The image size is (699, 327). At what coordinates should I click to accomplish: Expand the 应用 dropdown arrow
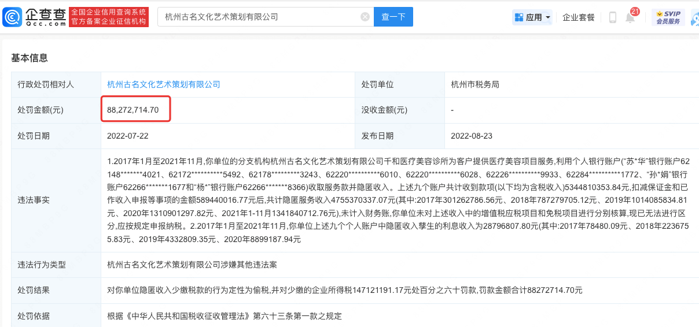[548, 17]
